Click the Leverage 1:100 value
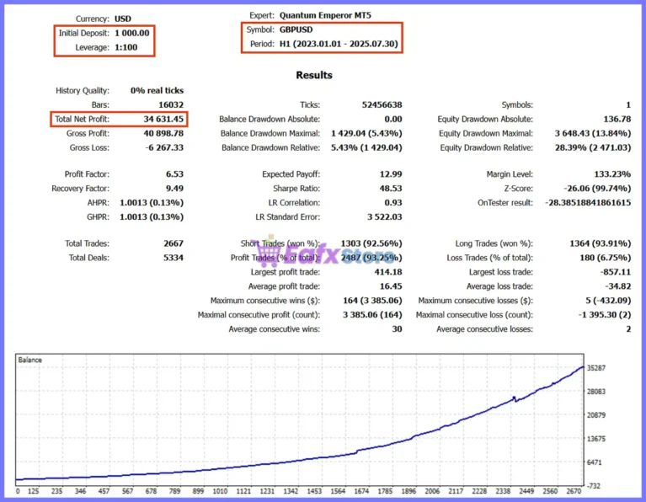This screenshot has width=646, height=502. coord(125,47)
